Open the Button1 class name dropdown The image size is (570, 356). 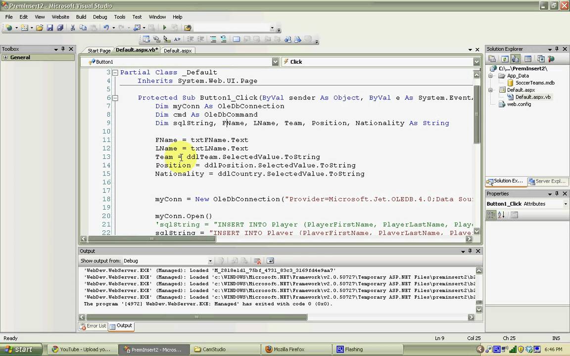coord(275,62)
